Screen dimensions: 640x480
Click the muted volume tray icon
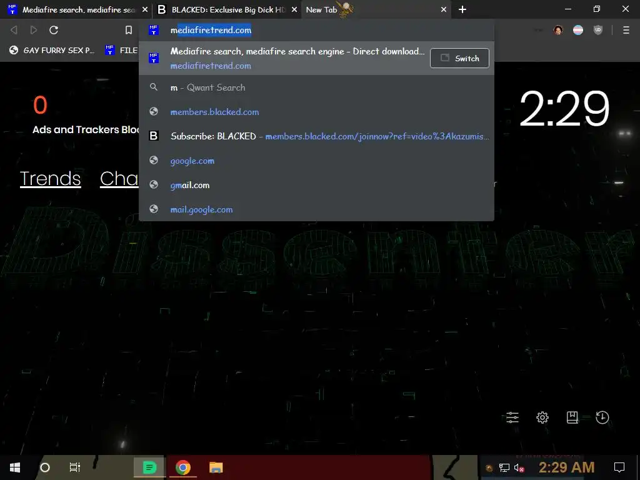519,467
